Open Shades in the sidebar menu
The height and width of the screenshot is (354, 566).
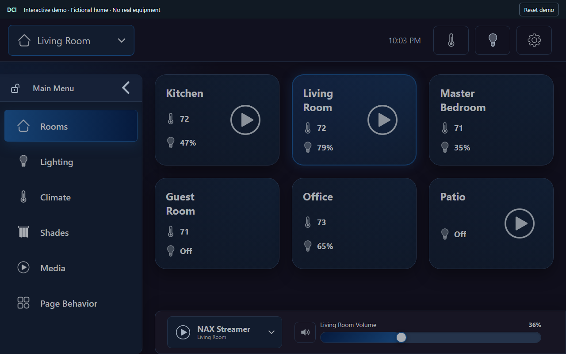(x=71, y=233)
